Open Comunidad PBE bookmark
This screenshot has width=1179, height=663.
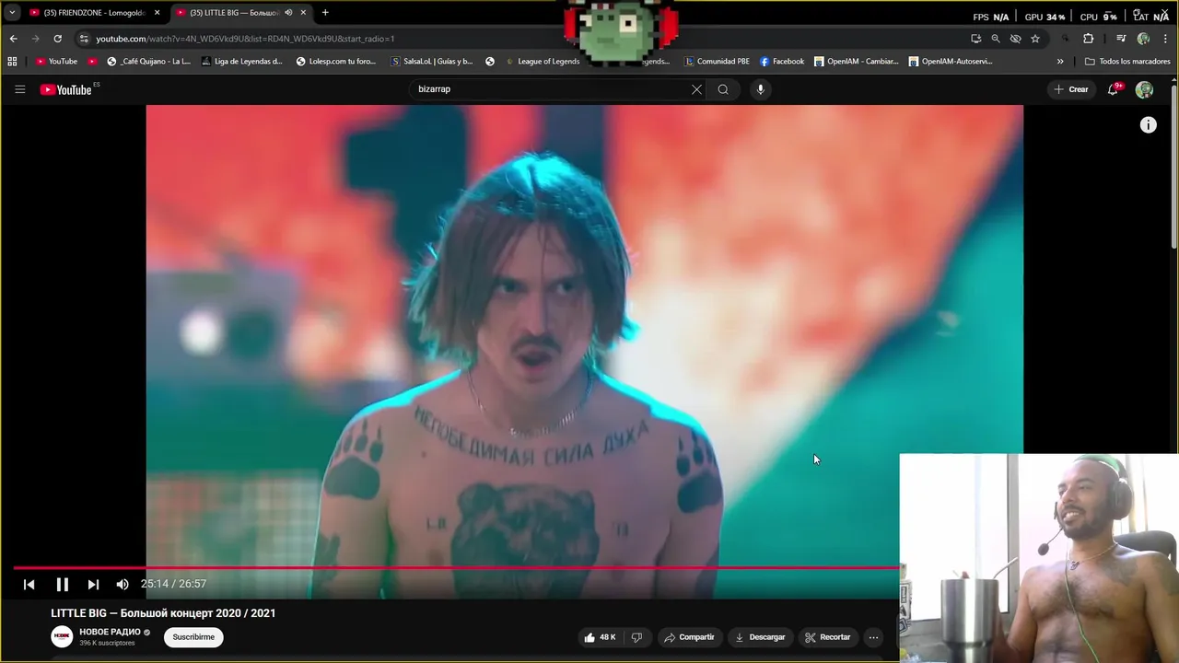pos(718,62)
